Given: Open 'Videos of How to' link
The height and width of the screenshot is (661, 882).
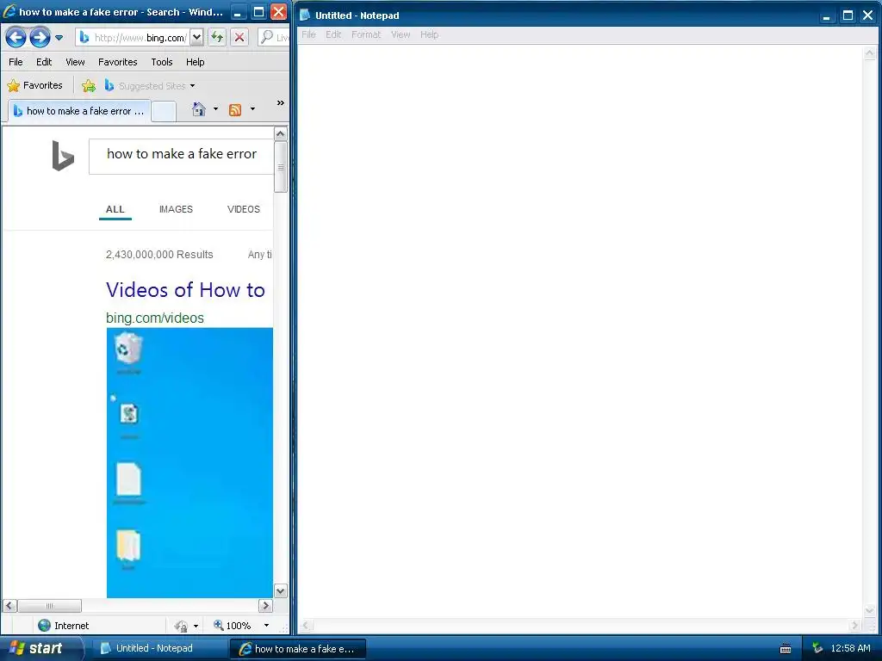Looking at the screenshot, I should tap(186, 290).
